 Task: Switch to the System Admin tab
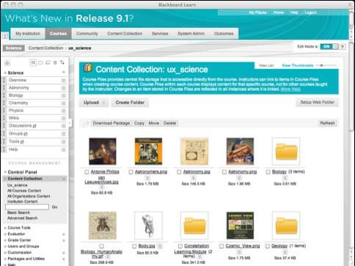coord(191,34)
